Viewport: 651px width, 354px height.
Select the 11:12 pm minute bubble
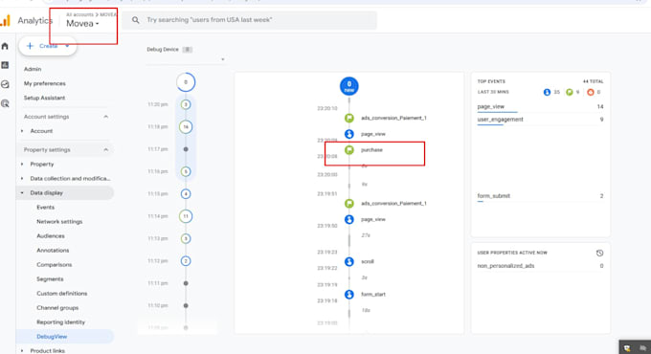point(186,261)
